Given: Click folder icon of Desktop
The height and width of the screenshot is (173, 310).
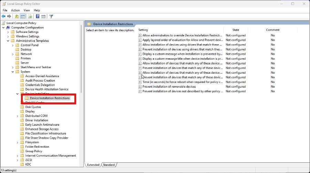Looking at the screenshot, I should 18,50.
